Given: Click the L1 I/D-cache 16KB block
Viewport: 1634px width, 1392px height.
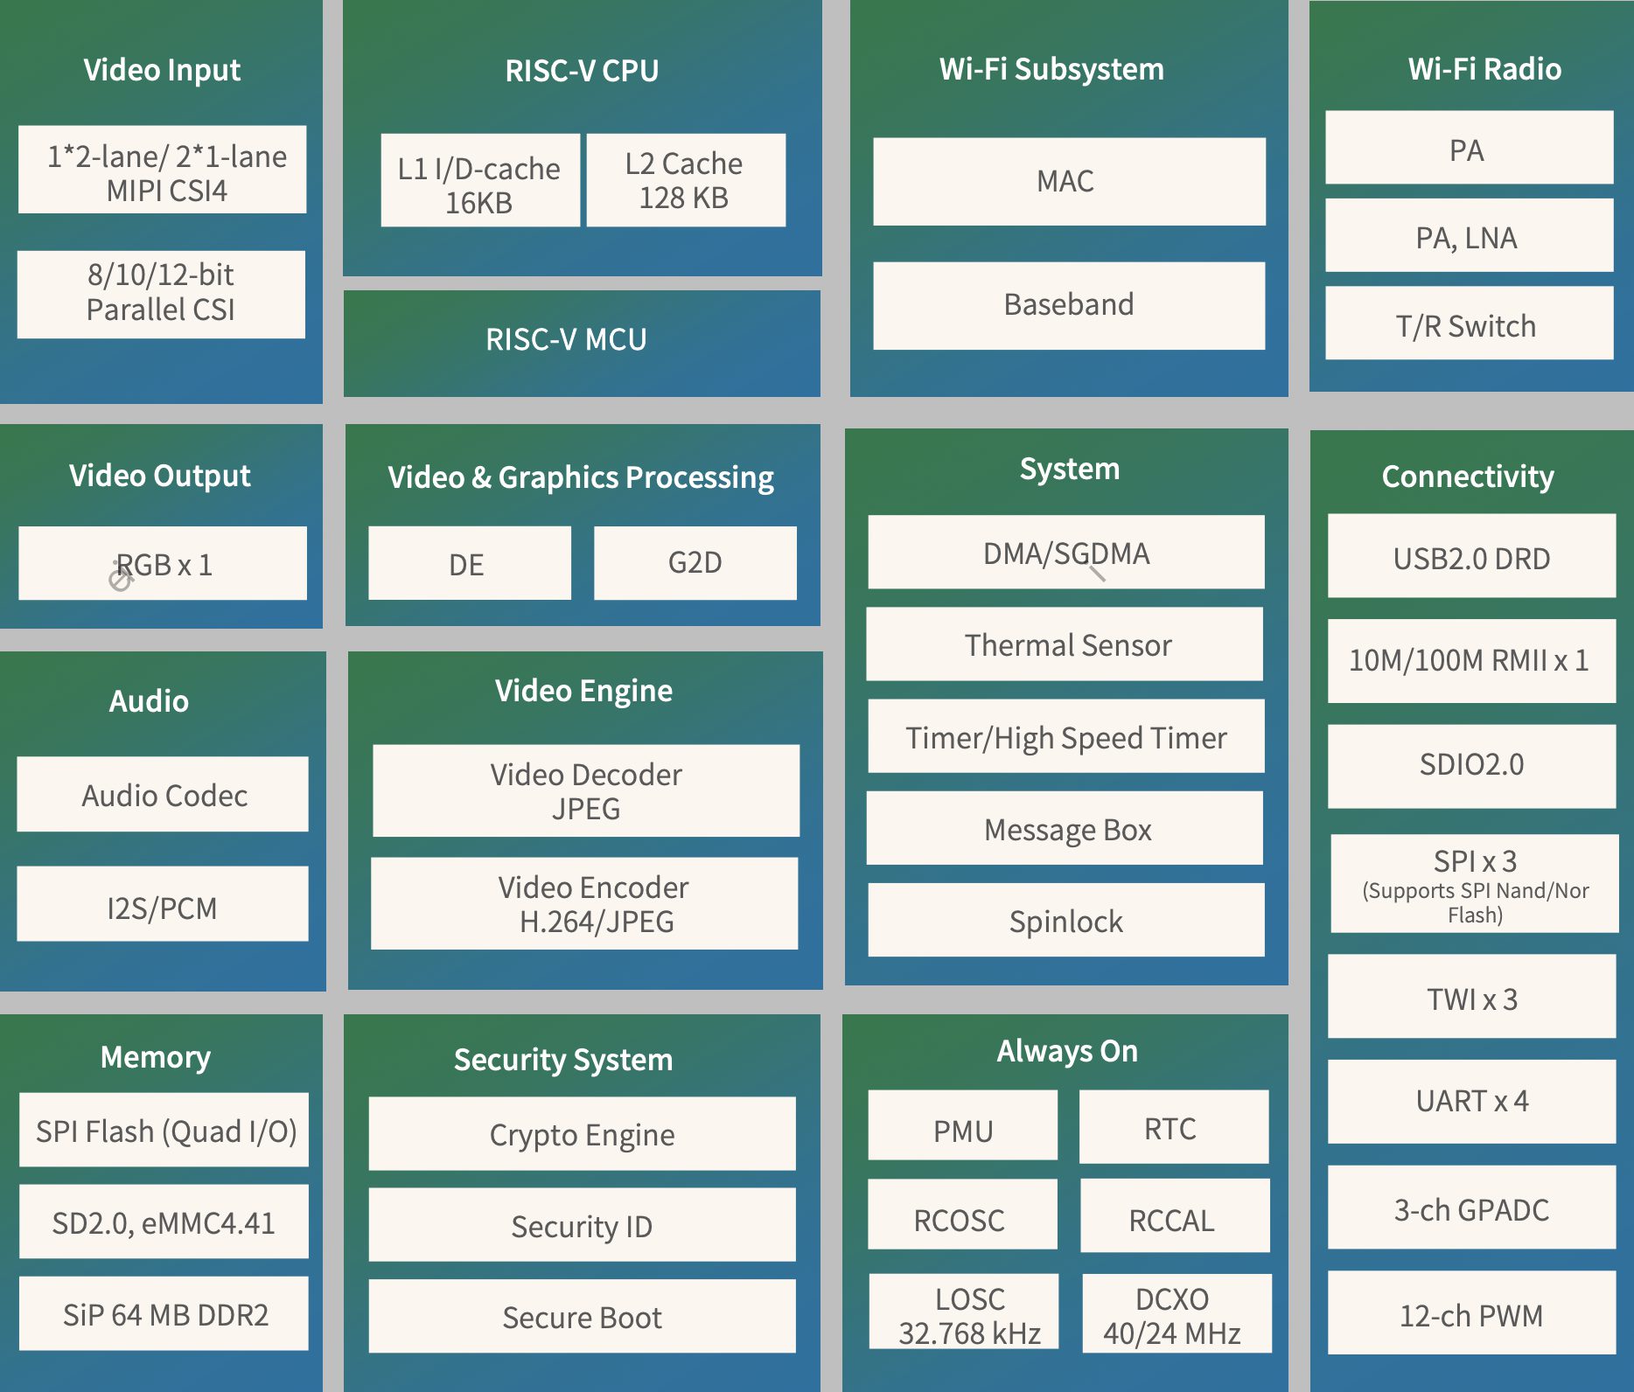Looking at the screenshot, I should [x=479, y=182].
